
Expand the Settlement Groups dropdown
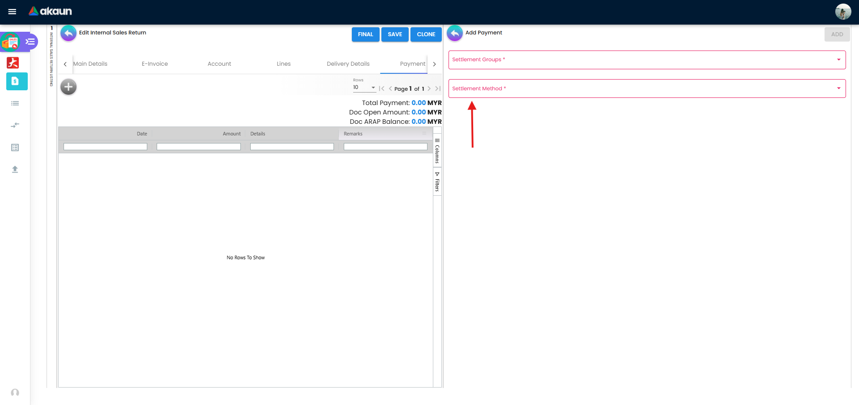pyautogui.click(x=646, y=60)
